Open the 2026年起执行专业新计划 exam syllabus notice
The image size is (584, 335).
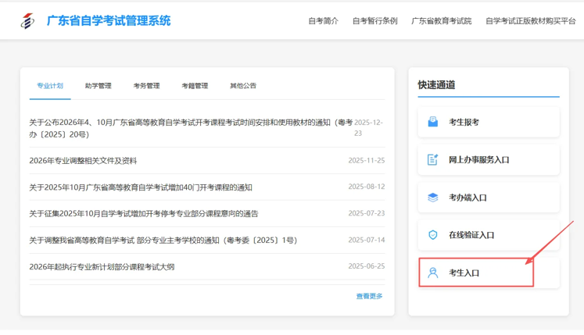pyautogui.click(x=102, y=266)
